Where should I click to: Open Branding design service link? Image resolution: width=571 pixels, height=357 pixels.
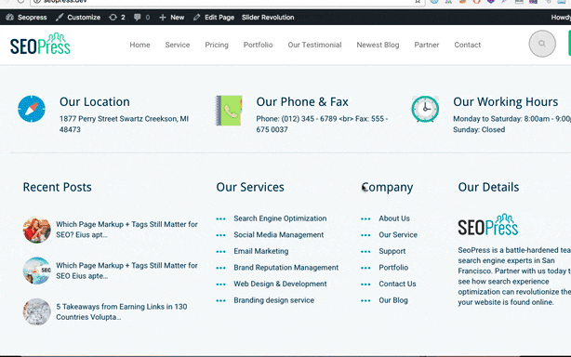tap(273, 300)
